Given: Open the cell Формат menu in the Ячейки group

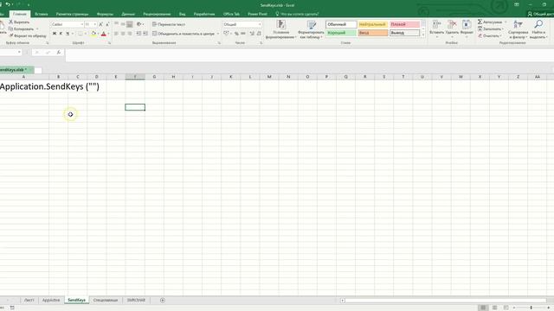Looking at the screenshot, I should click(467, 28).
